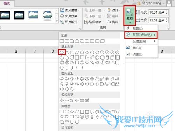This screenshot has height=131, width=175.
Task: Apply the simple thin-border picture style
Action: tap(33, 15)
